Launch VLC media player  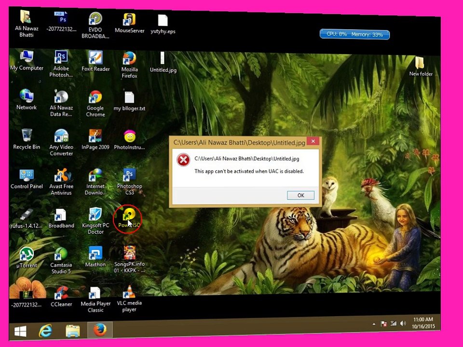[129, 299]
